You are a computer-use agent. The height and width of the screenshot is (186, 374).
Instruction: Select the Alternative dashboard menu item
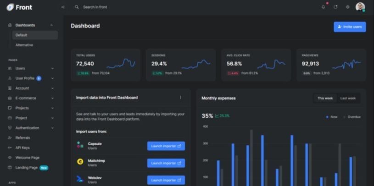click(x=24, y=45)
